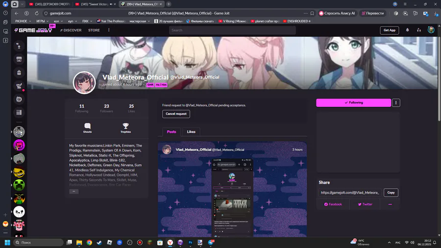Switch to the Posts tab
Viewport: 441px width, 248px height.
pos(171,131)
